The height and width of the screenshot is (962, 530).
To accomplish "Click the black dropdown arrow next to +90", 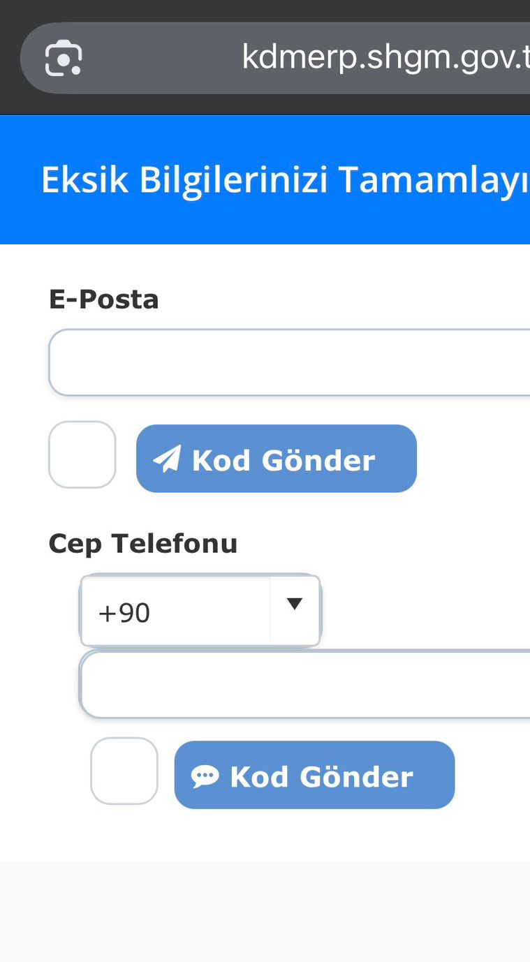I will [295, 604].
